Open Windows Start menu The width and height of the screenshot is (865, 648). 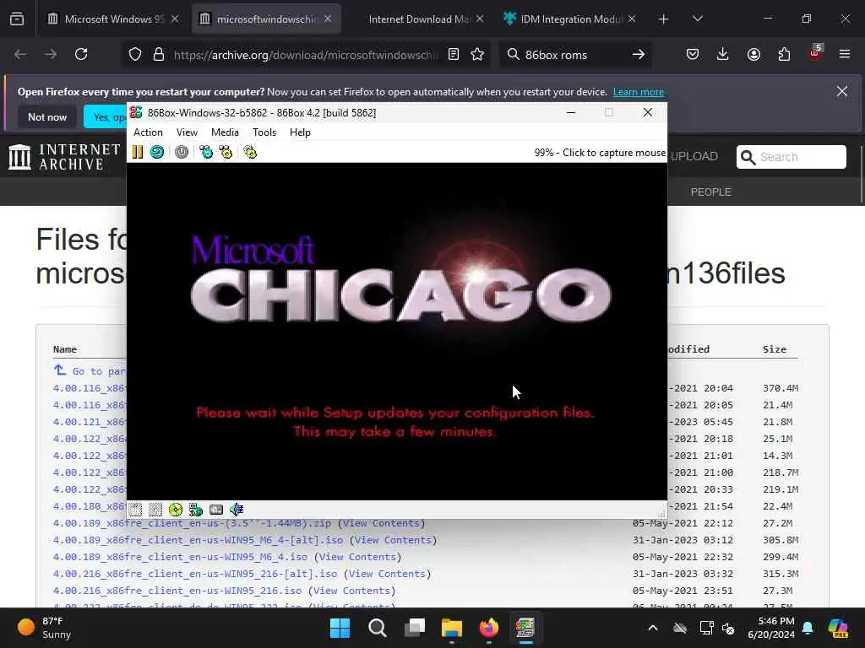(x=340, y=628)
